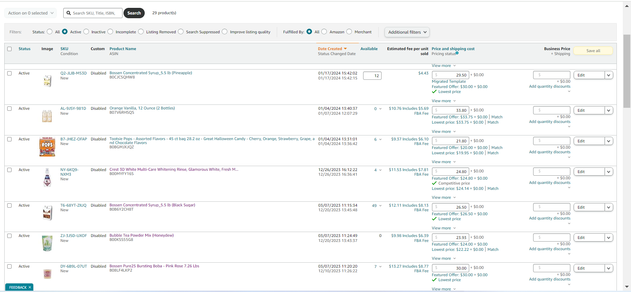Filter by Listing Removed status
631x292 pixels.
tap(141, 32)
